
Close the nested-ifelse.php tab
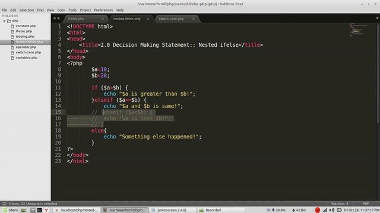point(148,19)
